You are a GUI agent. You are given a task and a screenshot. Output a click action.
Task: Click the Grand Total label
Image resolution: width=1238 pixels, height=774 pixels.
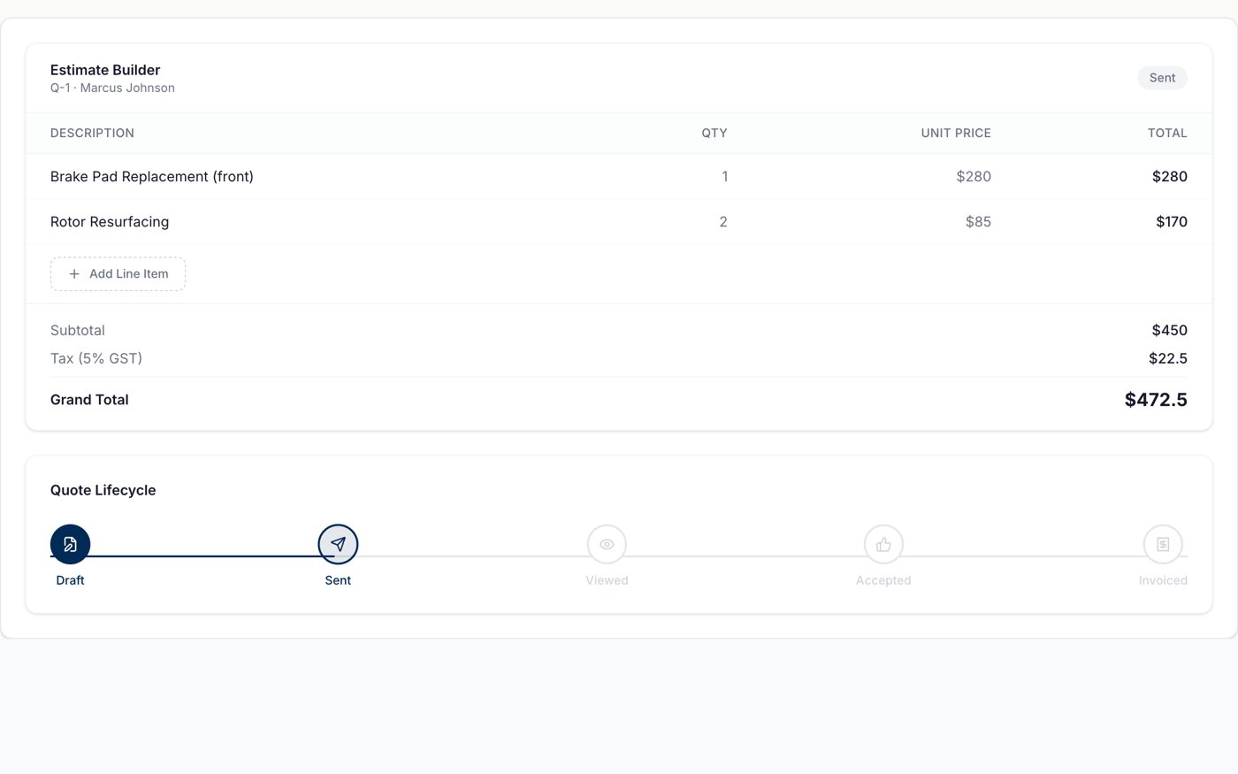pos(89,400)
